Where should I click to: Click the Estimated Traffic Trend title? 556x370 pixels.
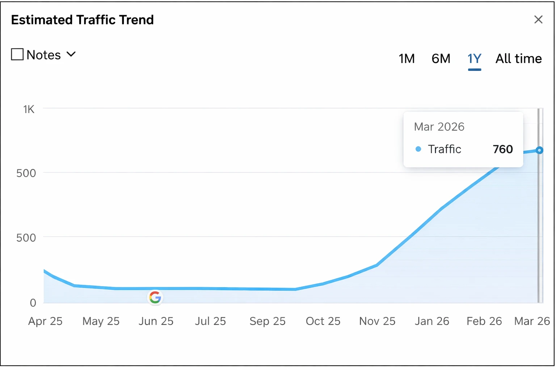pos(82,20)
